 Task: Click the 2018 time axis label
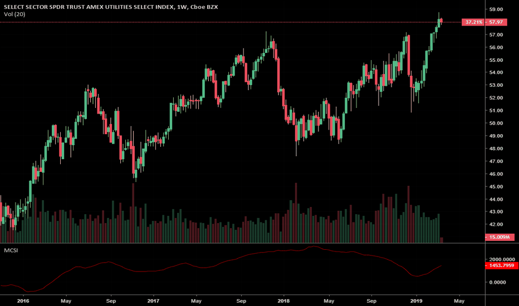(283, 301)
